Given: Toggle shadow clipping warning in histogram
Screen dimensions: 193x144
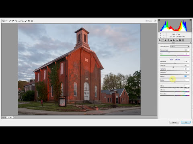Looking at the screenshot, I should coord(159,20).
